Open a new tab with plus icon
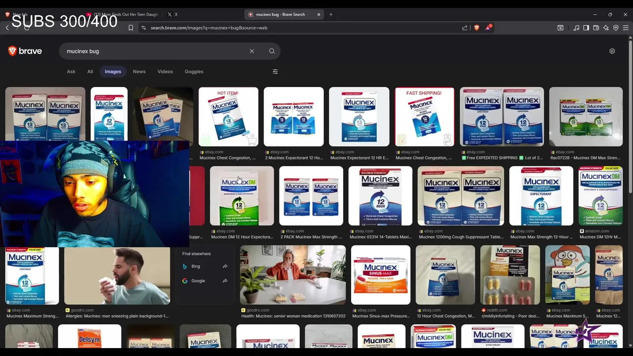Image resolution: width=633 pixels, height=356 pixels. click(x=331, y=14)
